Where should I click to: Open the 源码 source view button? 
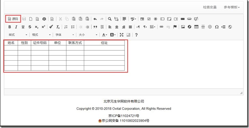(13, 19)
